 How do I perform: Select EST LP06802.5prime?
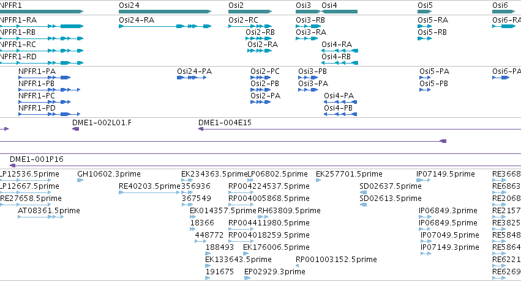(251, 180)
